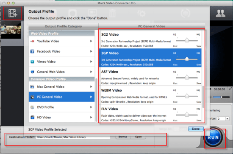Select Mac General Video category
The height and width of the screenshot is (154, 233).
tap(61, 87)
